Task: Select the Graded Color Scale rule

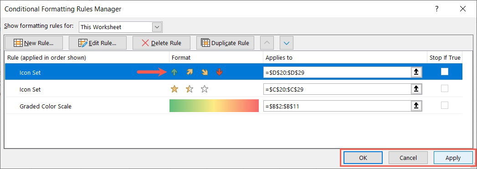Action: [x=234, y=106]
